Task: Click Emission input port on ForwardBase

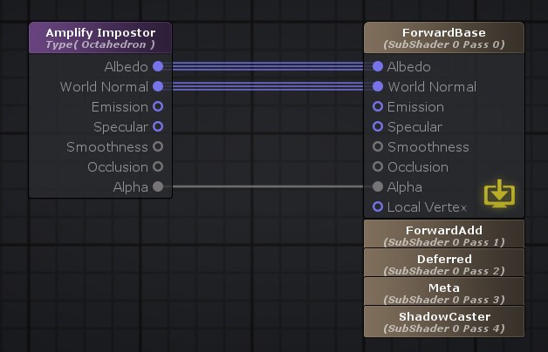Action: 378,106
